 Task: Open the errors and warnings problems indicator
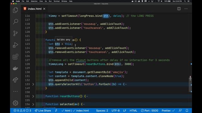[22, 110]
